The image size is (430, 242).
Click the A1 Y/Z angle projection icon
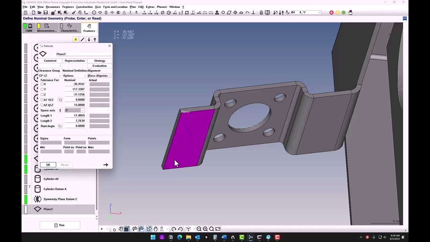[x=60, y=100]
